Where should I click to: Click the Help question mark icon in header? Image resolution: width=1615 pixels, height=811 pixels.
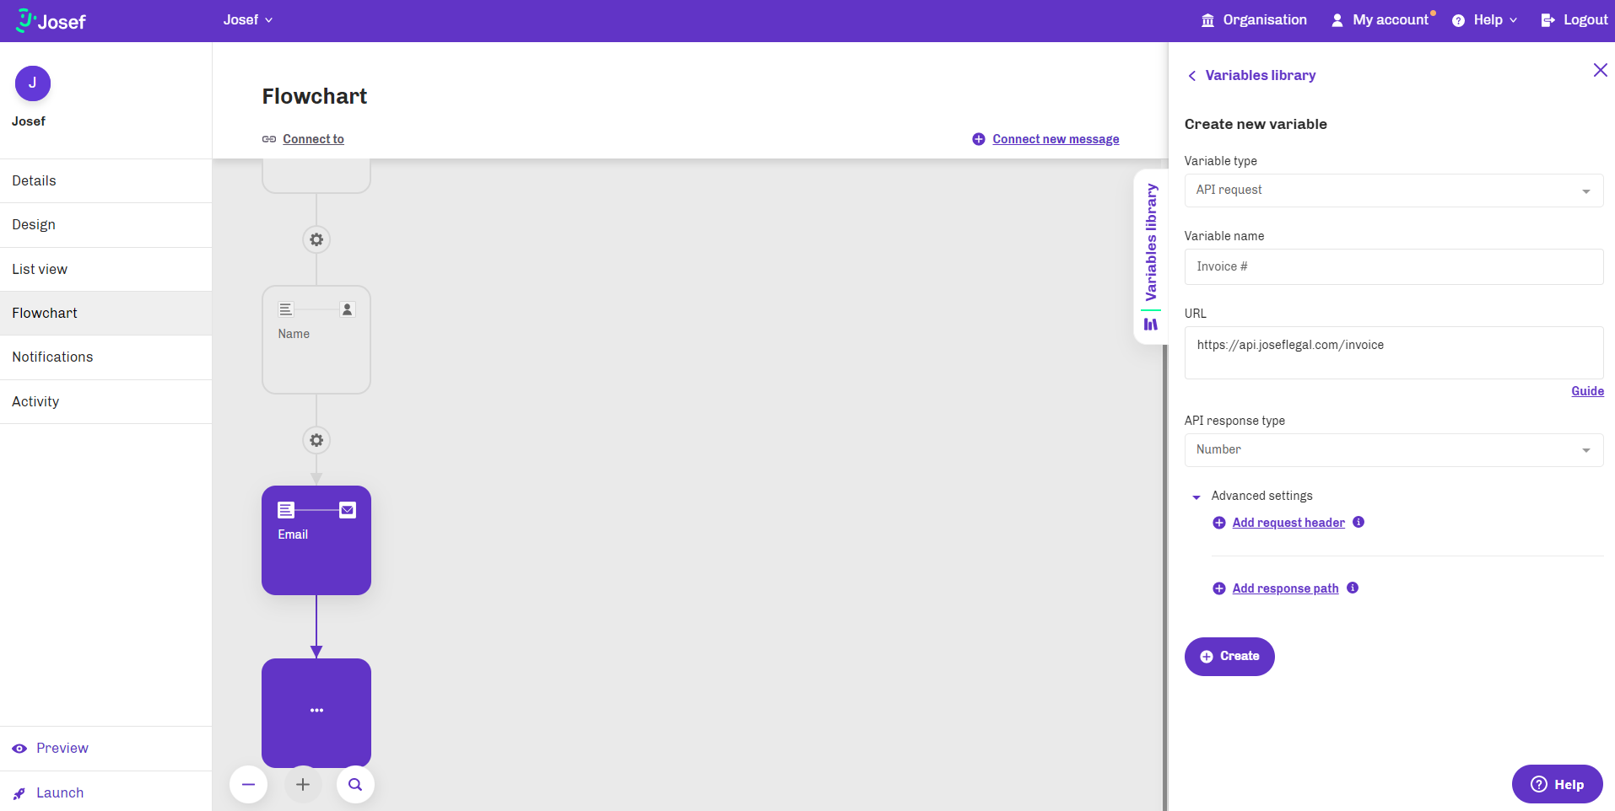pos(1458,20)
